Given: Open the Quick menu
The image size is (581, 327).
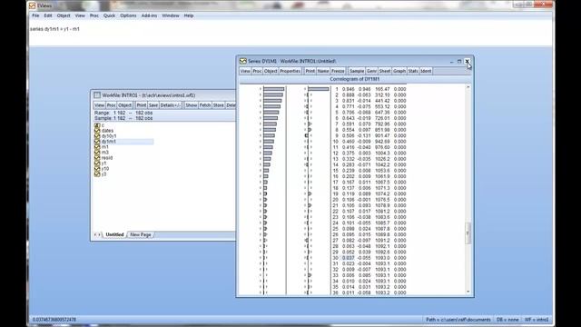Looking at the screenshot, I should (109, 15).
